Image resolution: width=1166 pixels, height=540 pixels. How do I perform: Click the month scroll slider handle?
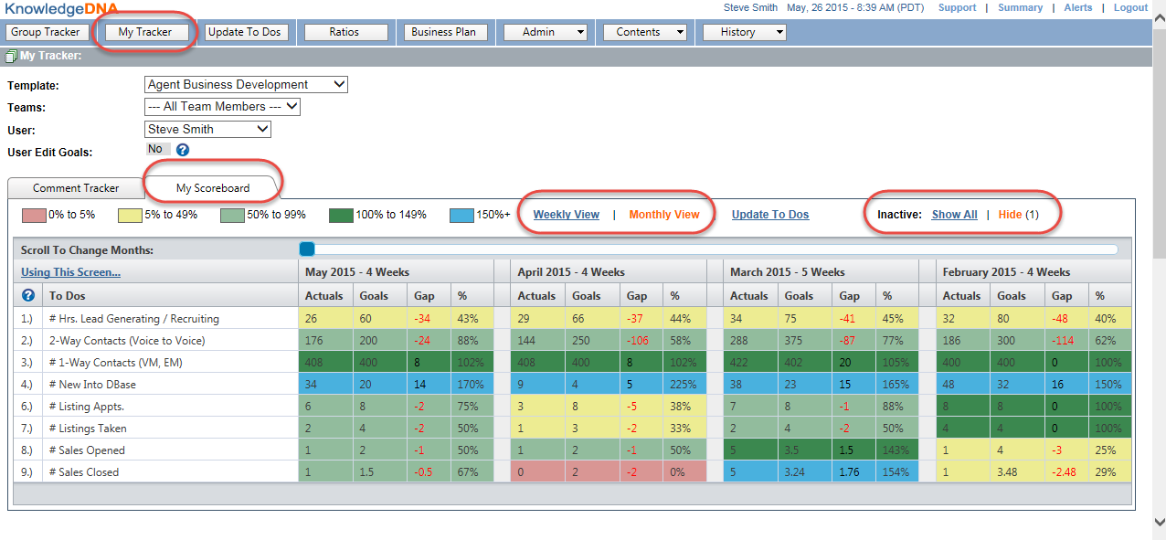click(307, 249)
